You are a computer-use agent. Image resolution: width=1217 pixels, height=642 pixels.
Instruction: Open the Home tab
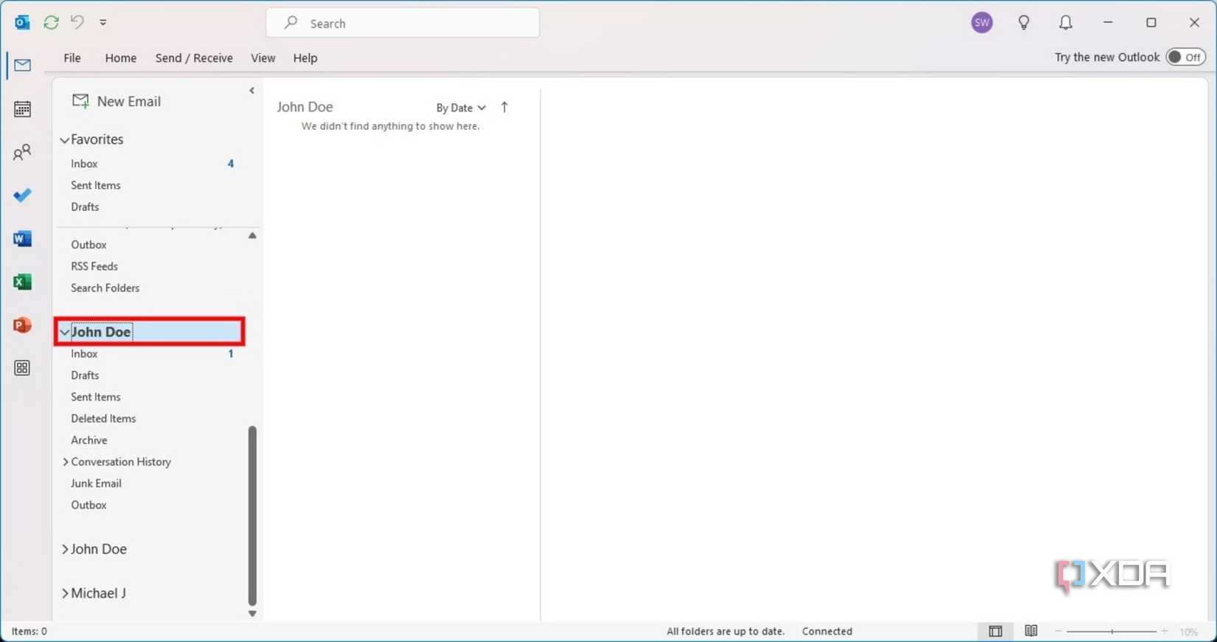120,58
